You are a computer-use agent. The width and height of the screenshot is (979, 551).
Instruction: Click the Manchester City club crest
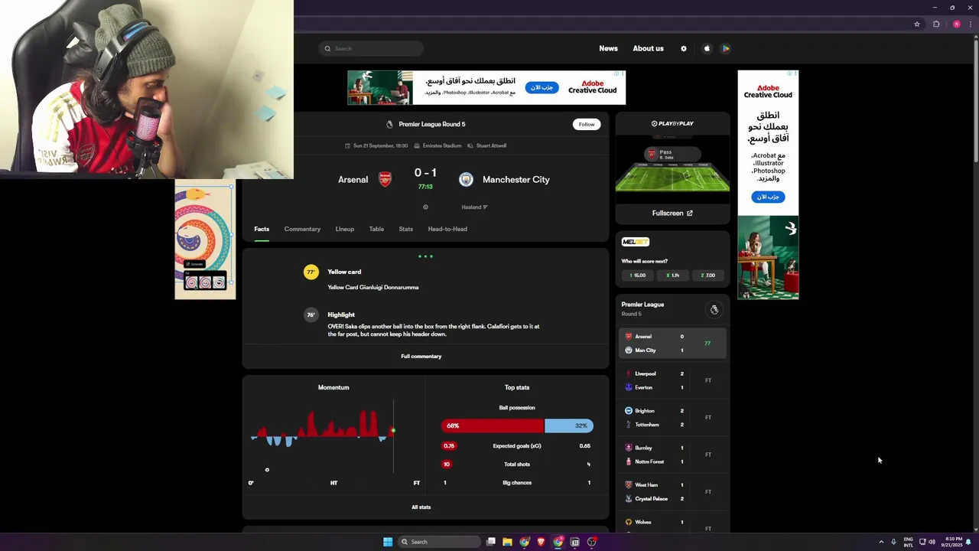click(466, 179)
